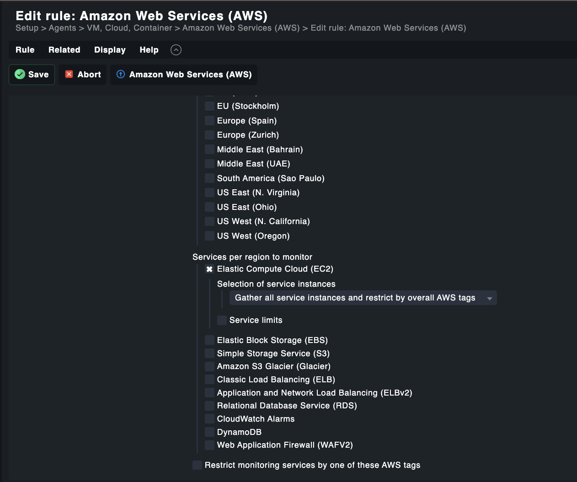Go back to the Amazon Web Services (AWS) rule list button
The height and width of the screenshot is (482, 577).
tap(184, 75)
